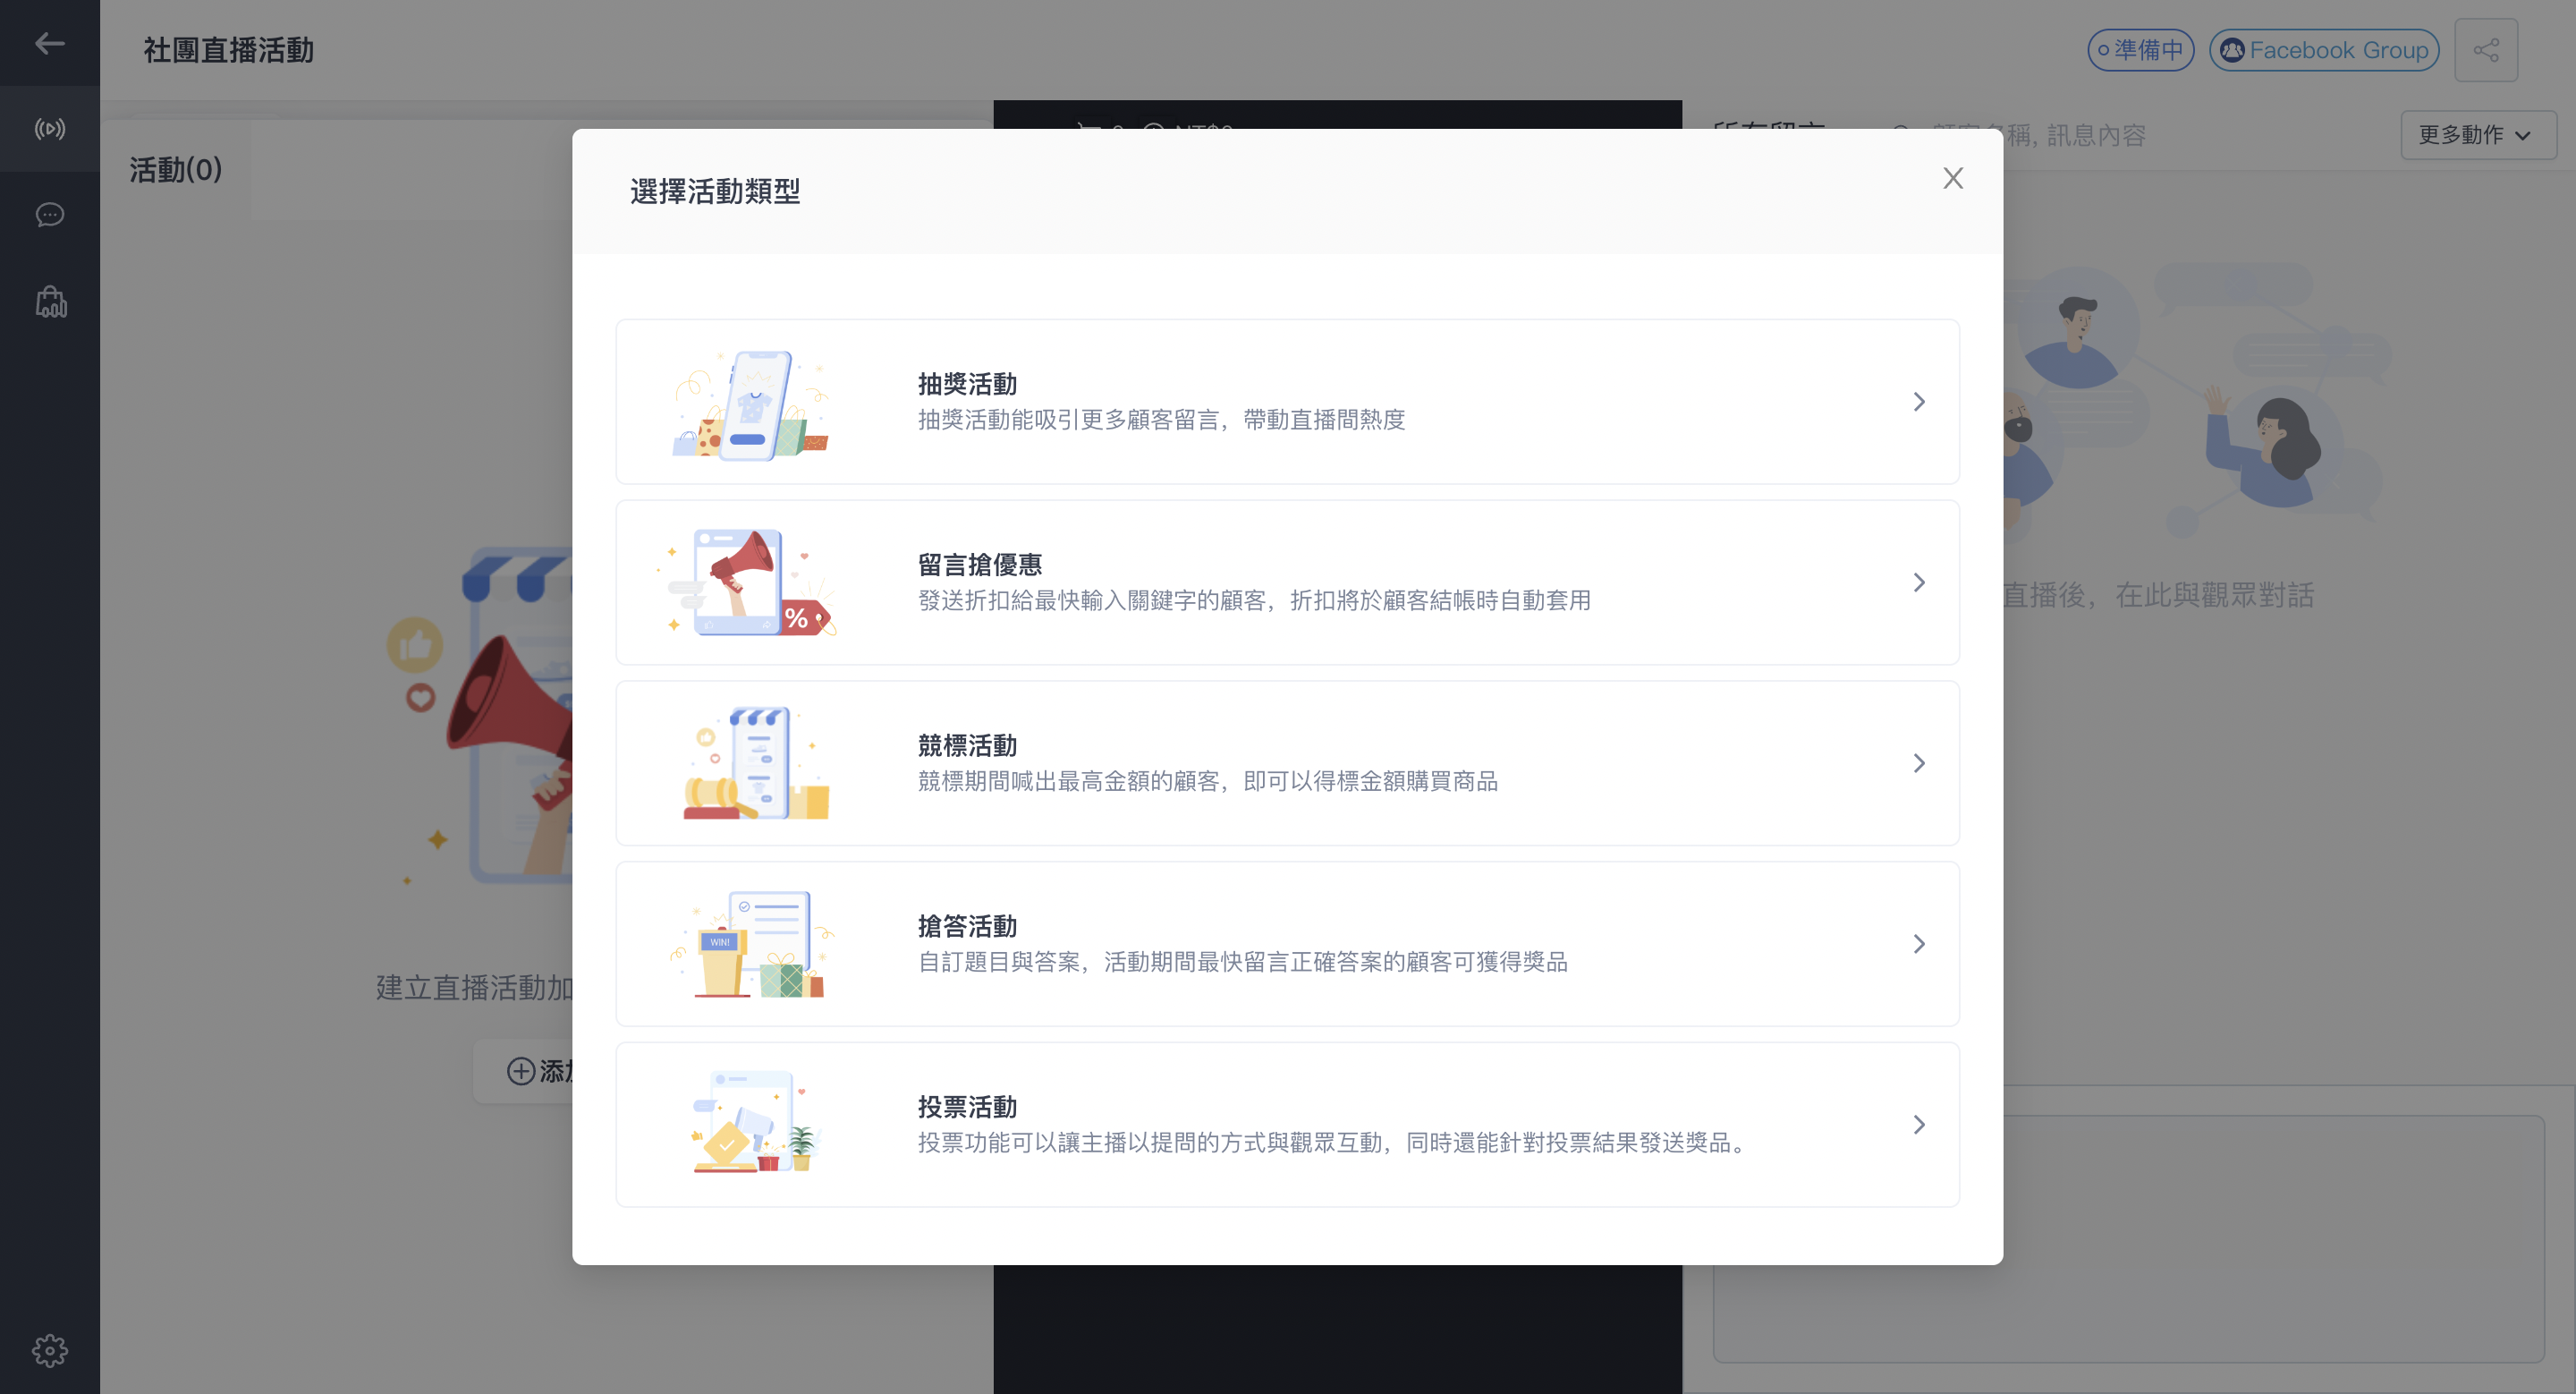Expand the 競標活動 row chevron
The image size is (2576, 1394).
[x=1919, y=764]
